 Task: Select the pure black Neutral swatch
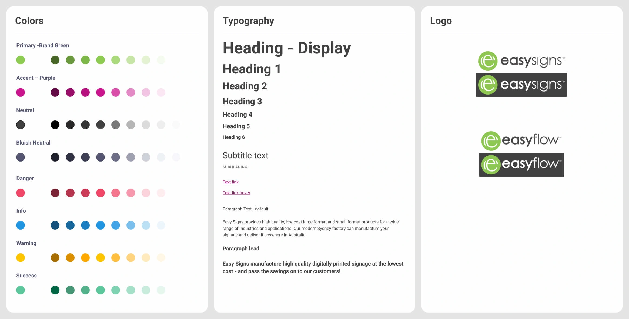click(x=55, y=125)
